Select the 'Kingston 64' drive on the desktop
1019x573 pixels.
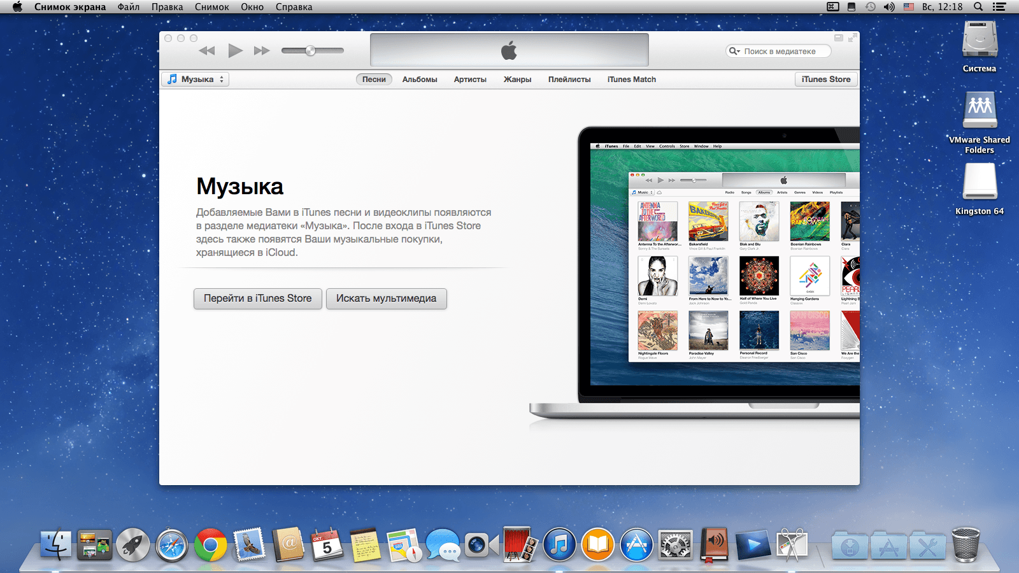980,189
